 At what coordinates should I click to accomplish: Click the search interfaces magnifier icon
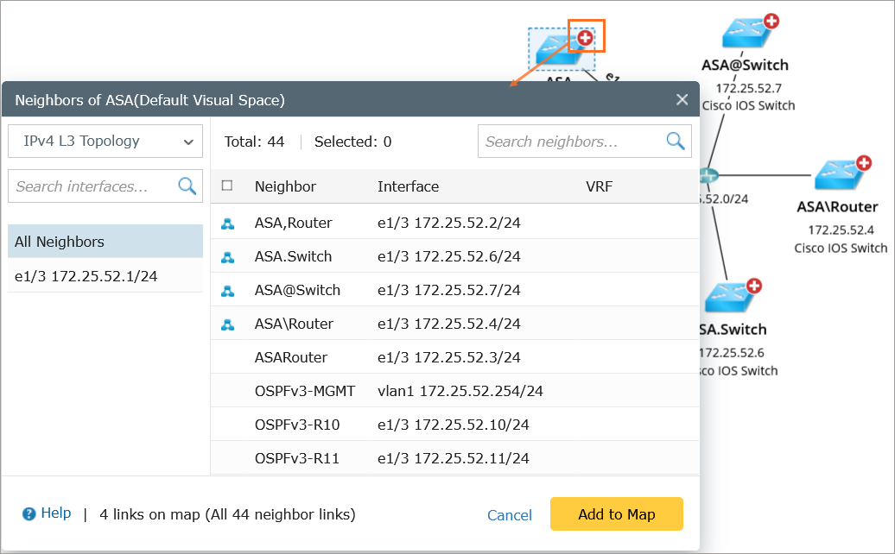pyautogui.click(x=187, y=186)
